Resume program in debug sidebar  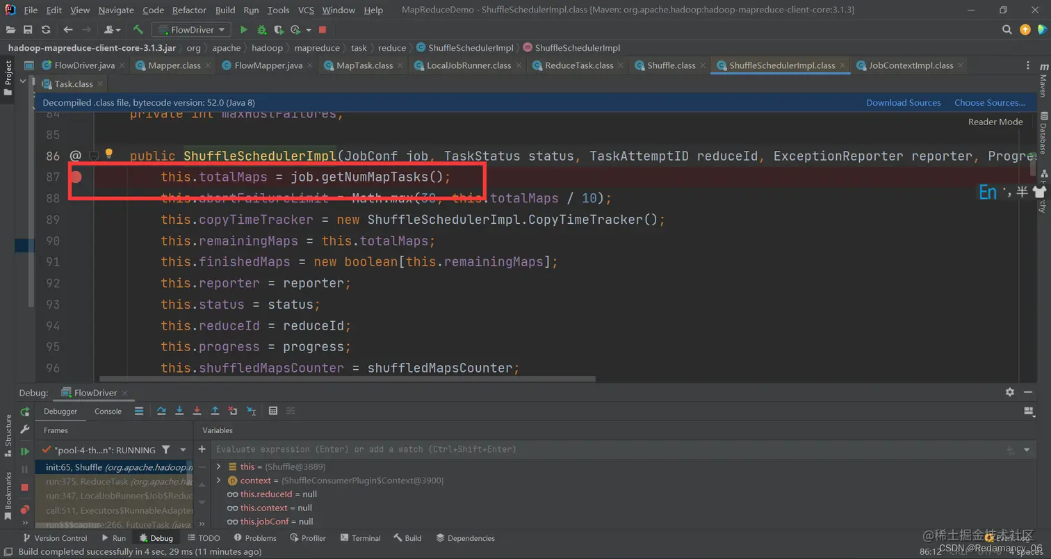25,451
